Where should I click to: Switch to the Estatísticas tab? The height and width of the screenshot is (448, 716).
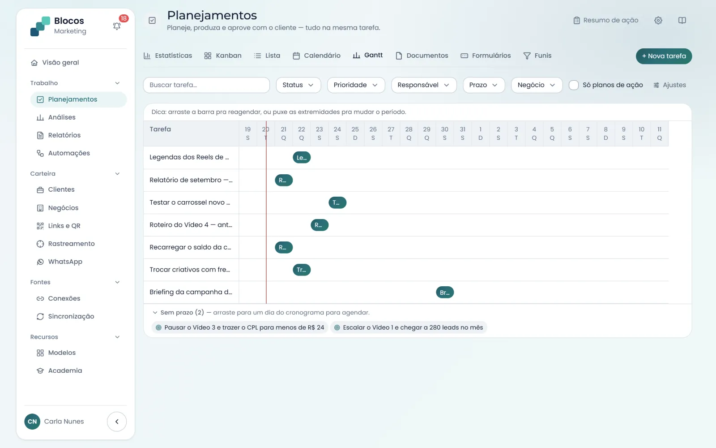168,56
